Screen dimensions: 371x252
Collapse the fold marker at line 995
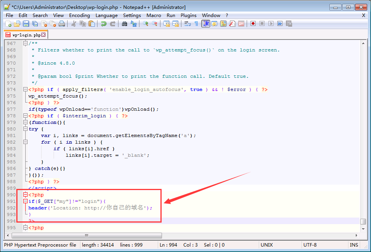coord(26,228)
